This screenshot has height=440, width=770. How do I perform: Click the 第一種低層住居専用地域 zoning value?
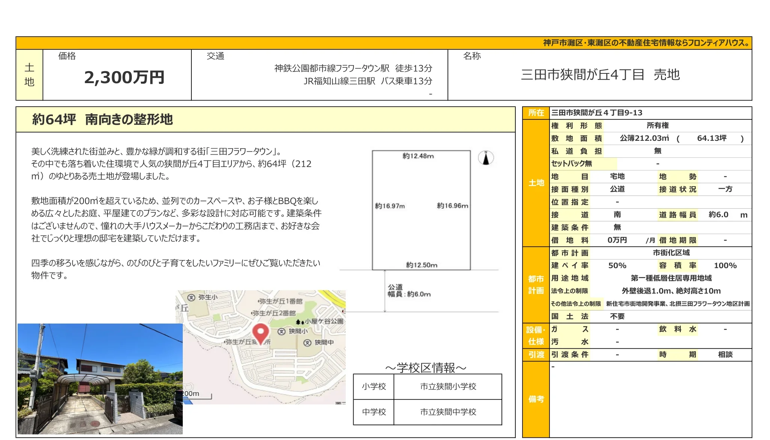pos(671,278)
